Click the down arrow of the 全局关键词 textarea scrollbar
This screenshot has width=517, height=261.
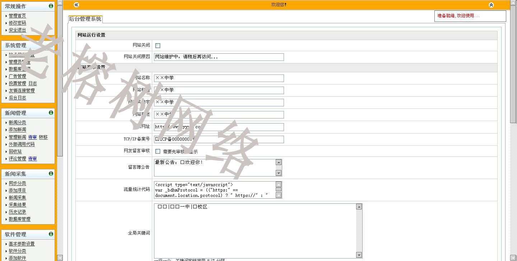pos(359,255)
